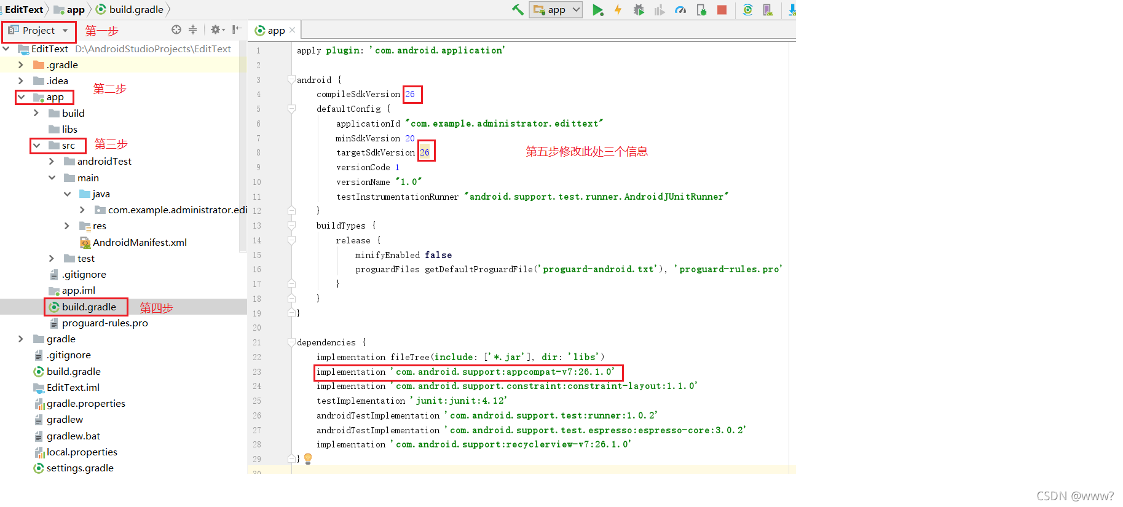Viewport: 1123px width, 507px height.
Task: Collapse the main folder
Action: pos(52,178)
